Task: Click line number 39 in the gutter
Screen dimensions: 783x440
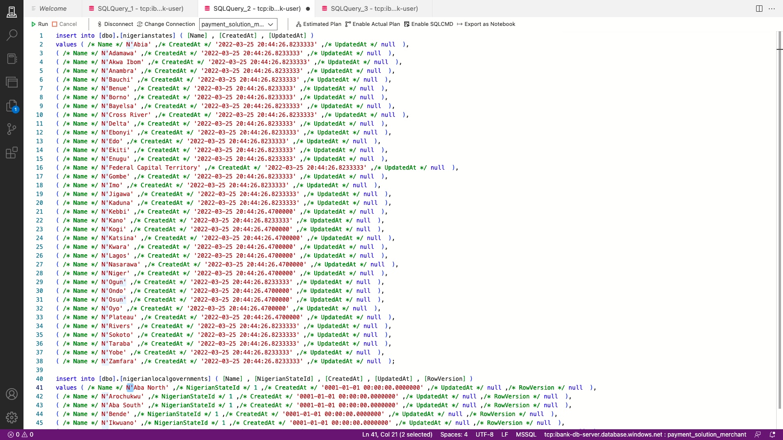Action: 40,370
